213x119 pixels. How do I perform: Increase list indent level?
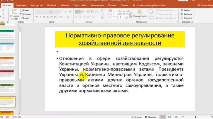click(93, 12)
